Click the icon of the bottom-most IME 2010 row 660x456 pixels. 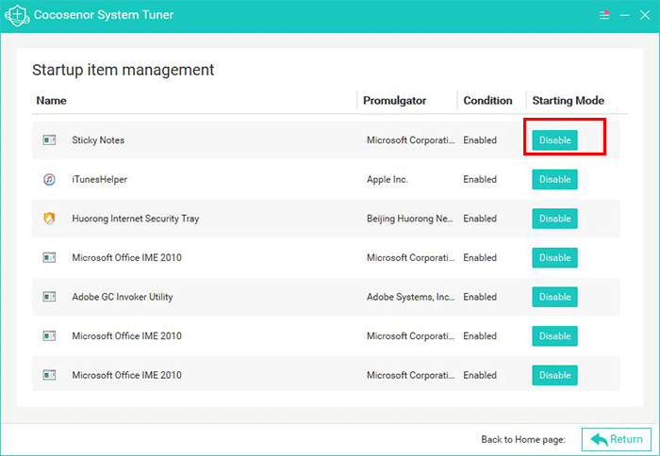point(49,375)
